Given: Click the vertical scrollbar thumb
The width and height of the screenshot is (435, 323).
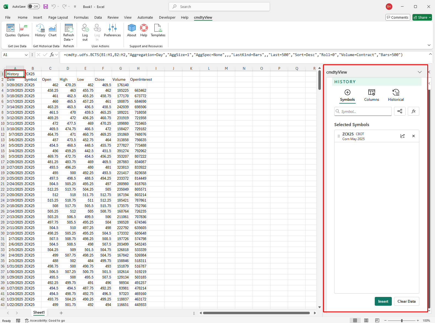Looking at the screenshot, I should [319, 80].
